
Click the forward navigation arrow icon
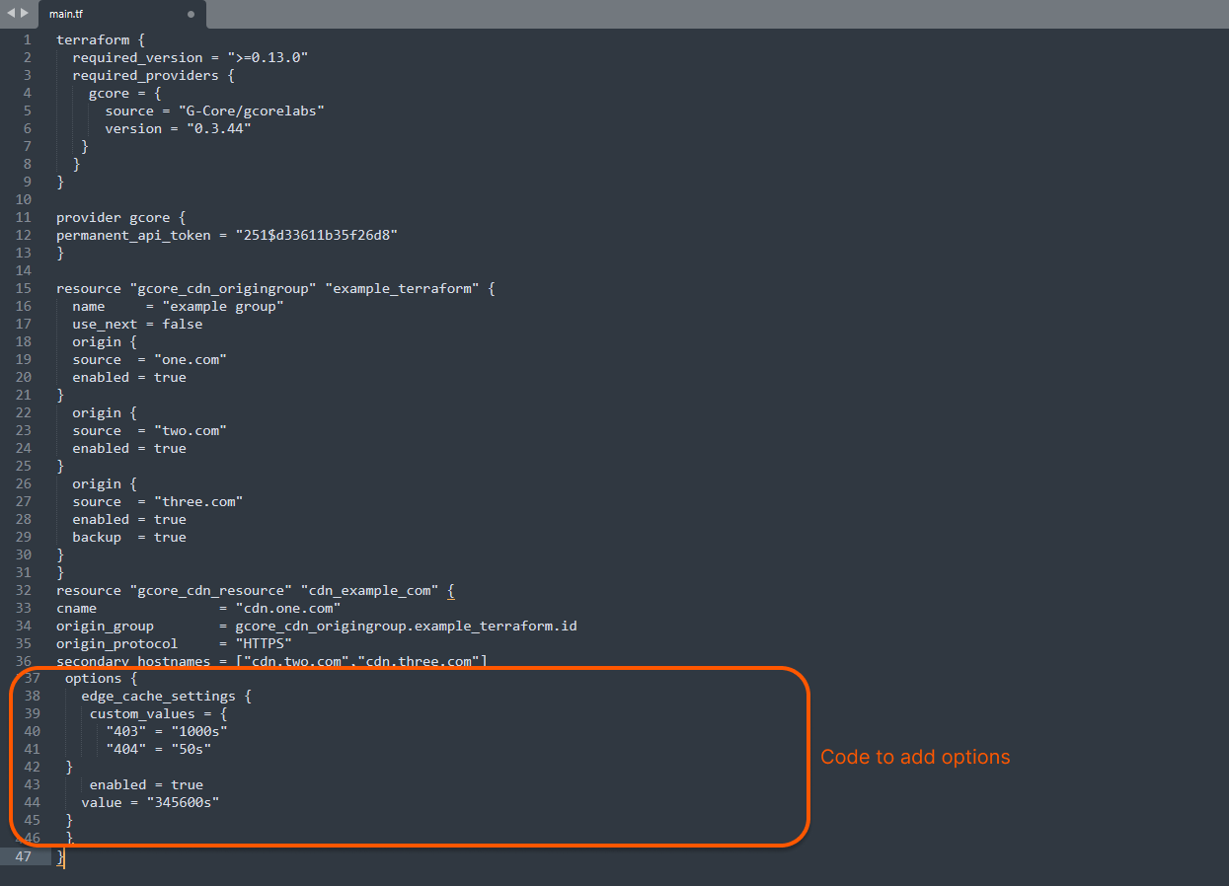coord(22,13)
